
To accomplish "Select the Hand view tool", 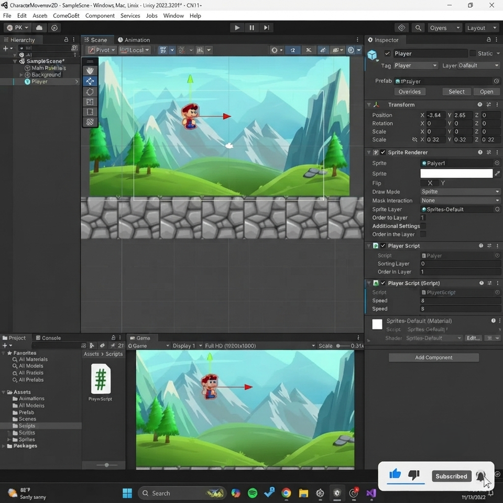I will pos(90,71).
